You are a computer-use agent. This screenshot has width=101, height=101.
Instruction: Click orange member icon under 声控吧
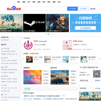click(74, 49)
